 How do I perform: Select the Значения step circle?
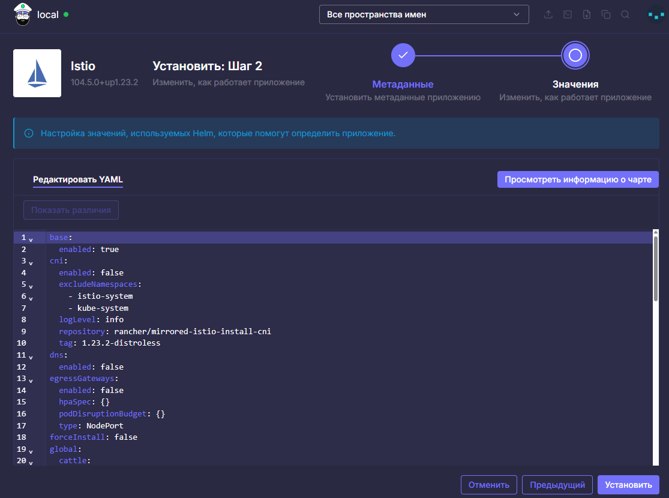click(x=575, y=55)
